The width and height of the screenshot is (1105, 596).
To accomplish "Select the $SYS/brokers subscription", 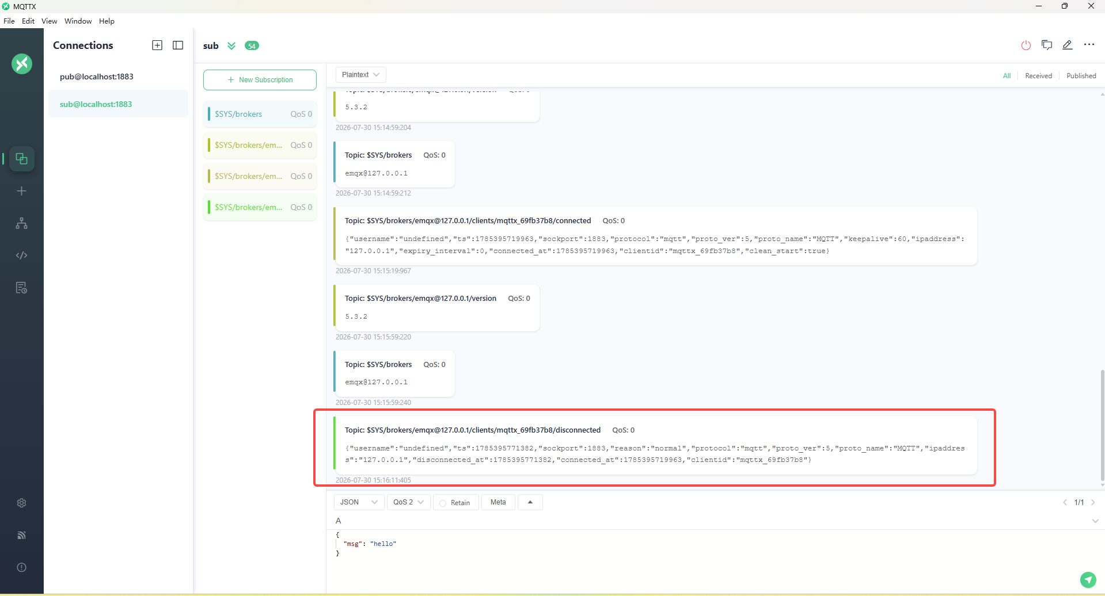I will point(260,114).
